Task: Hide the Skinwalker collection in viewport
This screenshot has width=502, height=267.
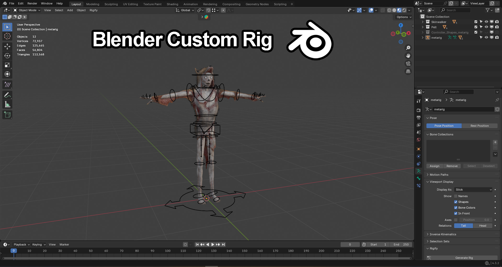Action: tap(486, 22)
